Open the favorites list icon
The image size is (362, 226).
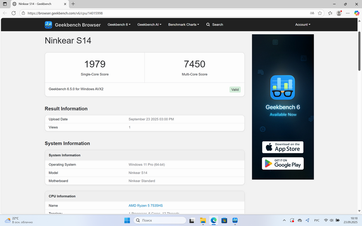tap(330, 13)
